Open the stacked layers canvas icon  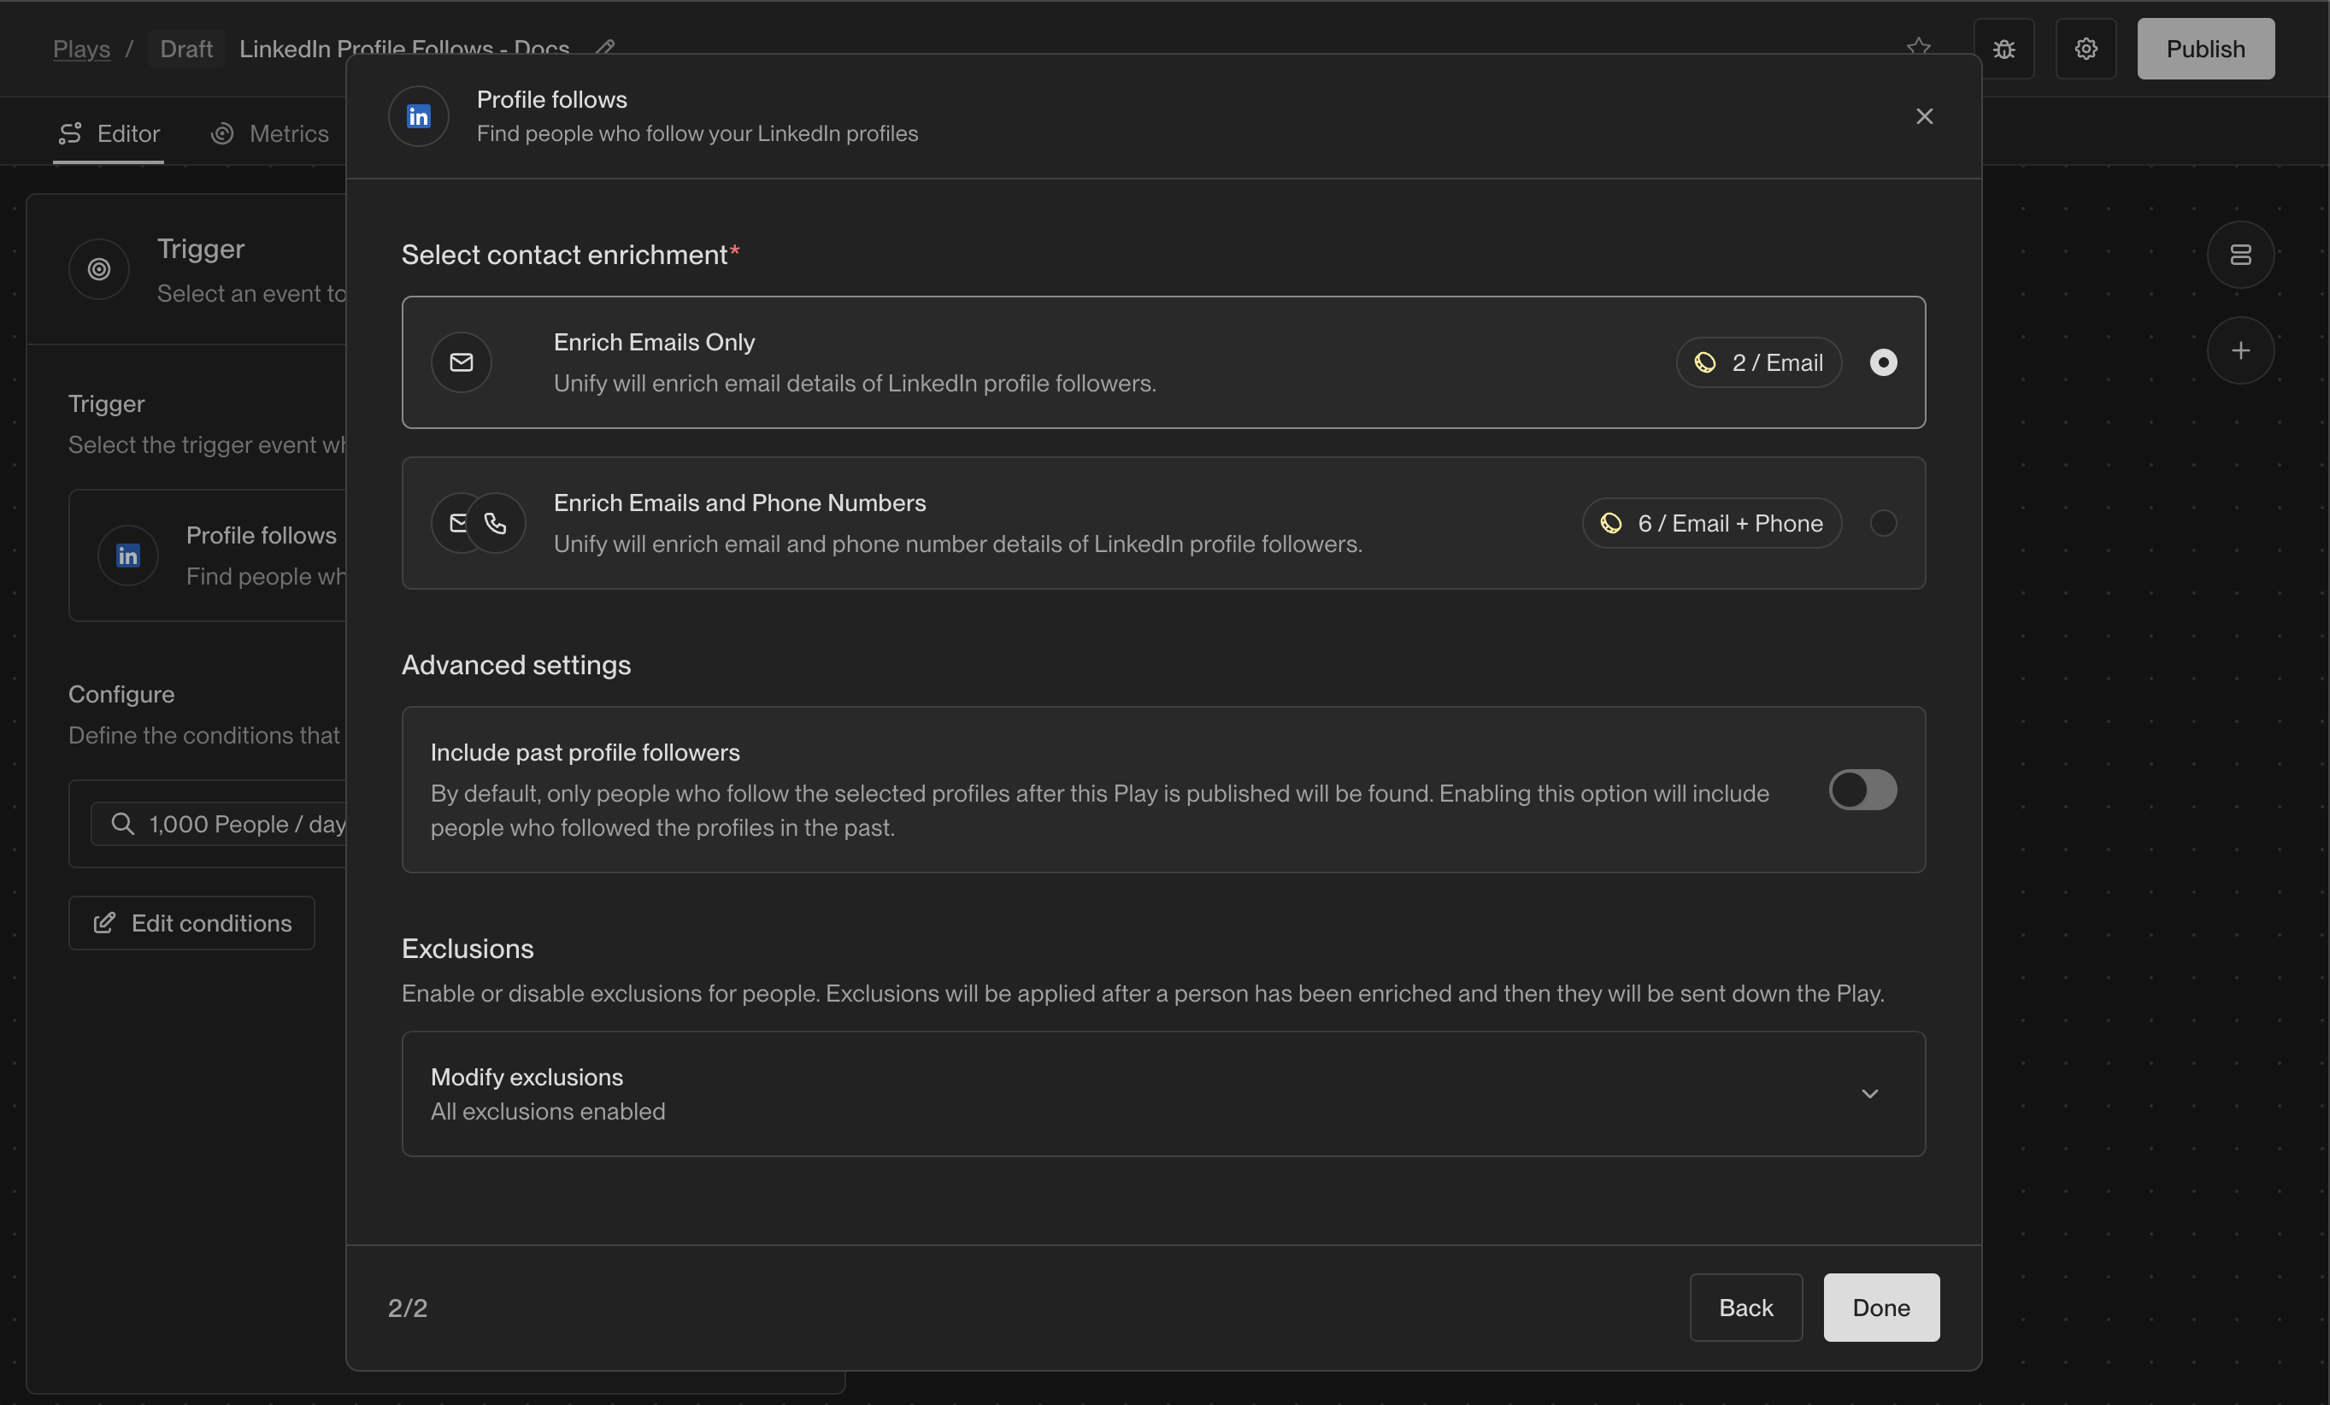2240,255
